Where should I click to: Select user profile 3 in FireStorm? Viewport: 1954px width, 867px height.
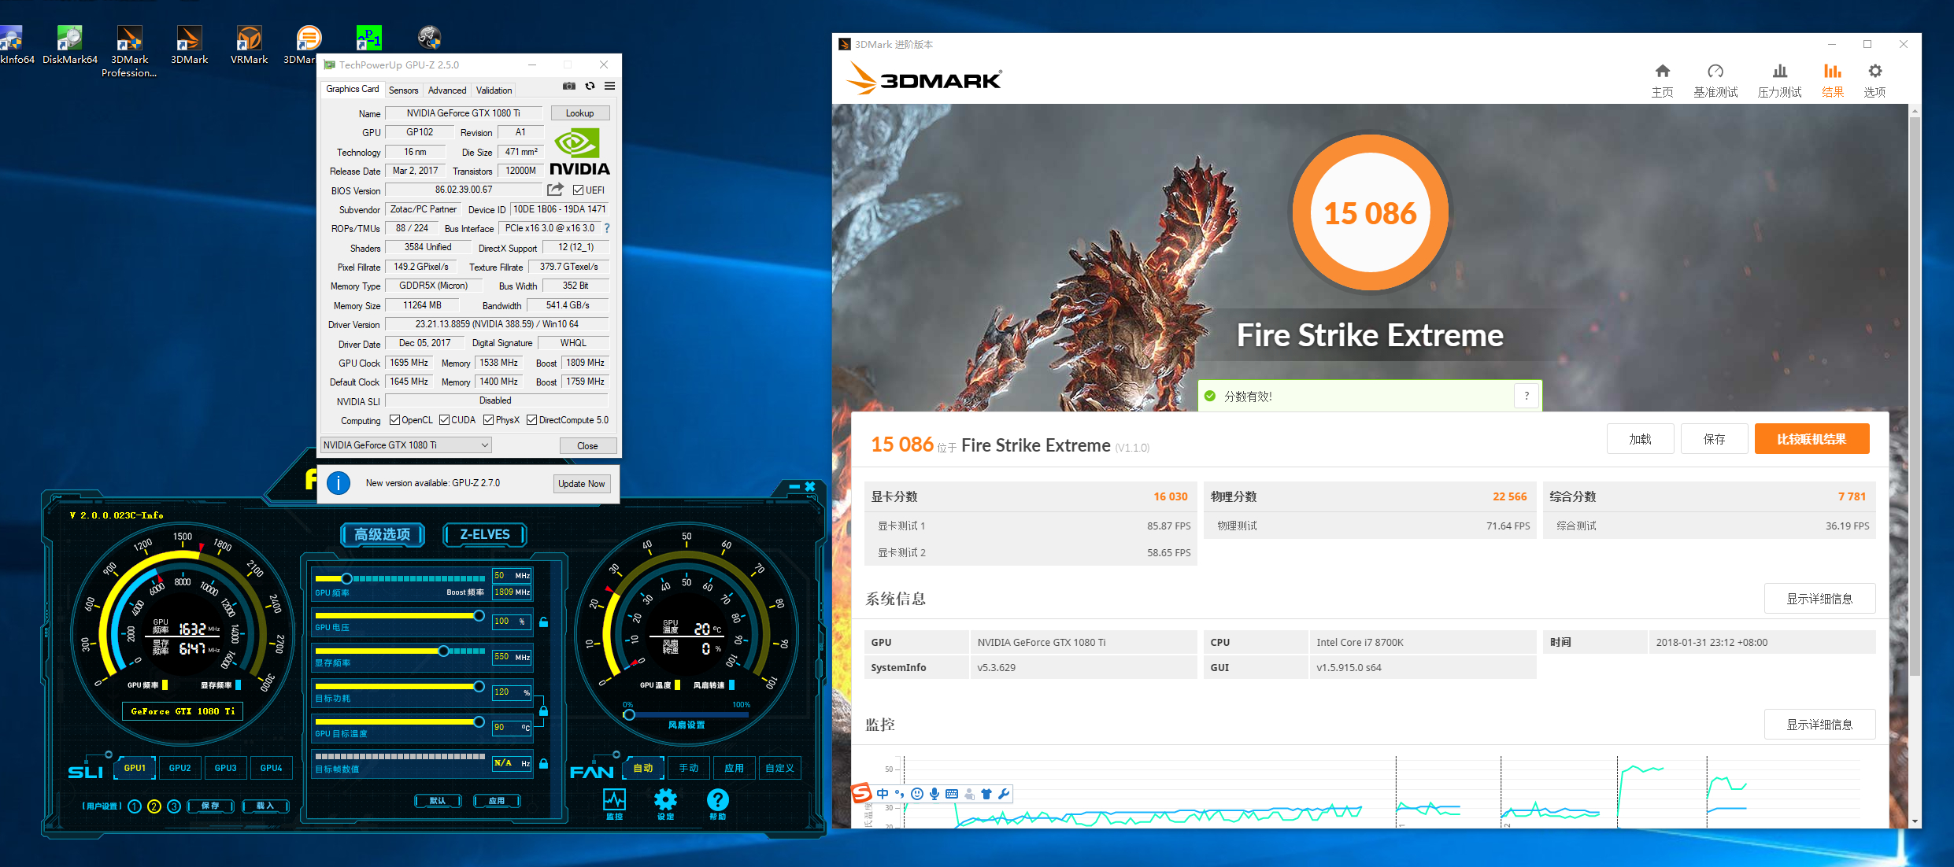(x=174, y=806)
